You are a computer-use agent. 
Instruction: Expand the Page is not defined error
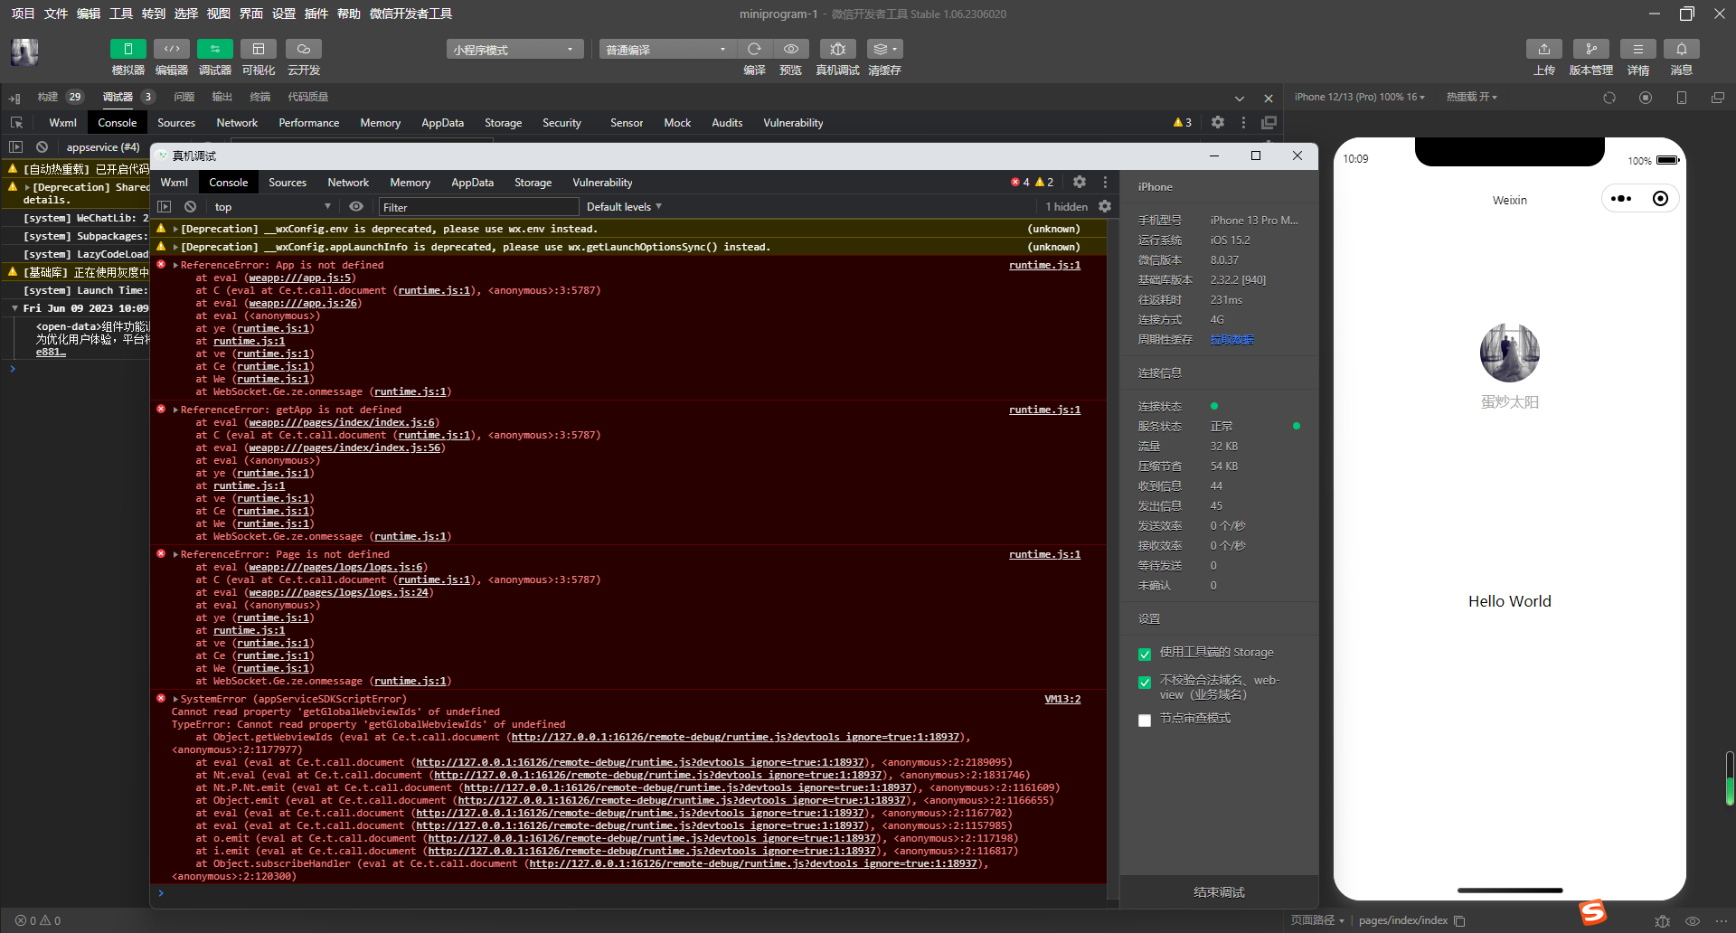(175, 554)
